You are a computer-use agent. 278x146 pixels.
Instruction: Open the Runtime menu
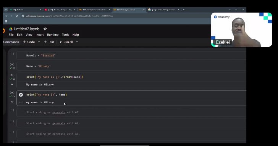tap(53, 35)
